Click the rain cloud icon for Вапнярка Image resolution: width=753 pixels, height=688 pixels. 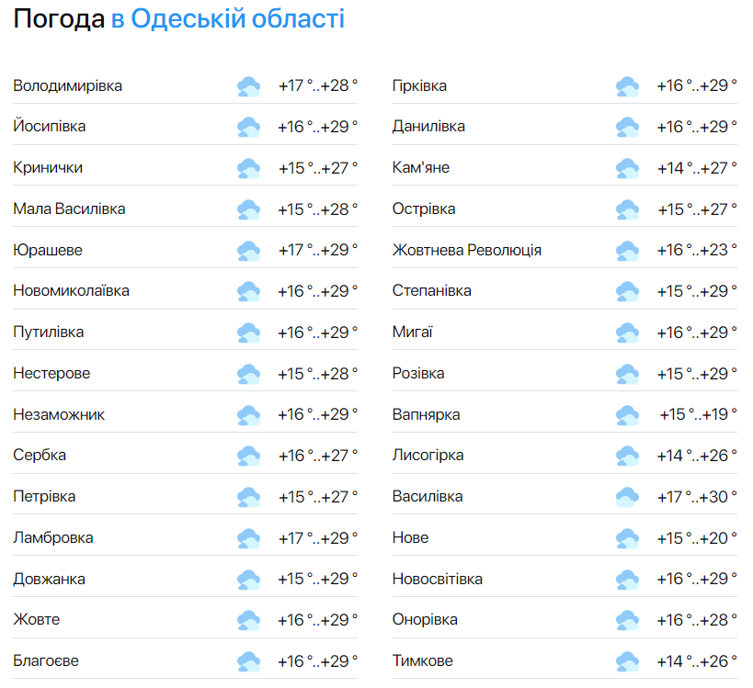point(627,414)
